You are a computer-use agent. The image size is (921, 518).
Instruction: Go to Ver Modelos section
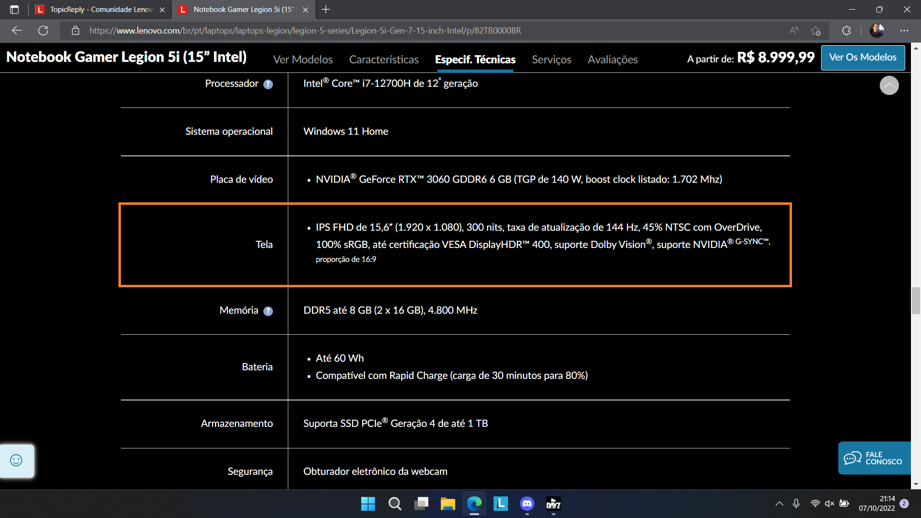[303, 59]
